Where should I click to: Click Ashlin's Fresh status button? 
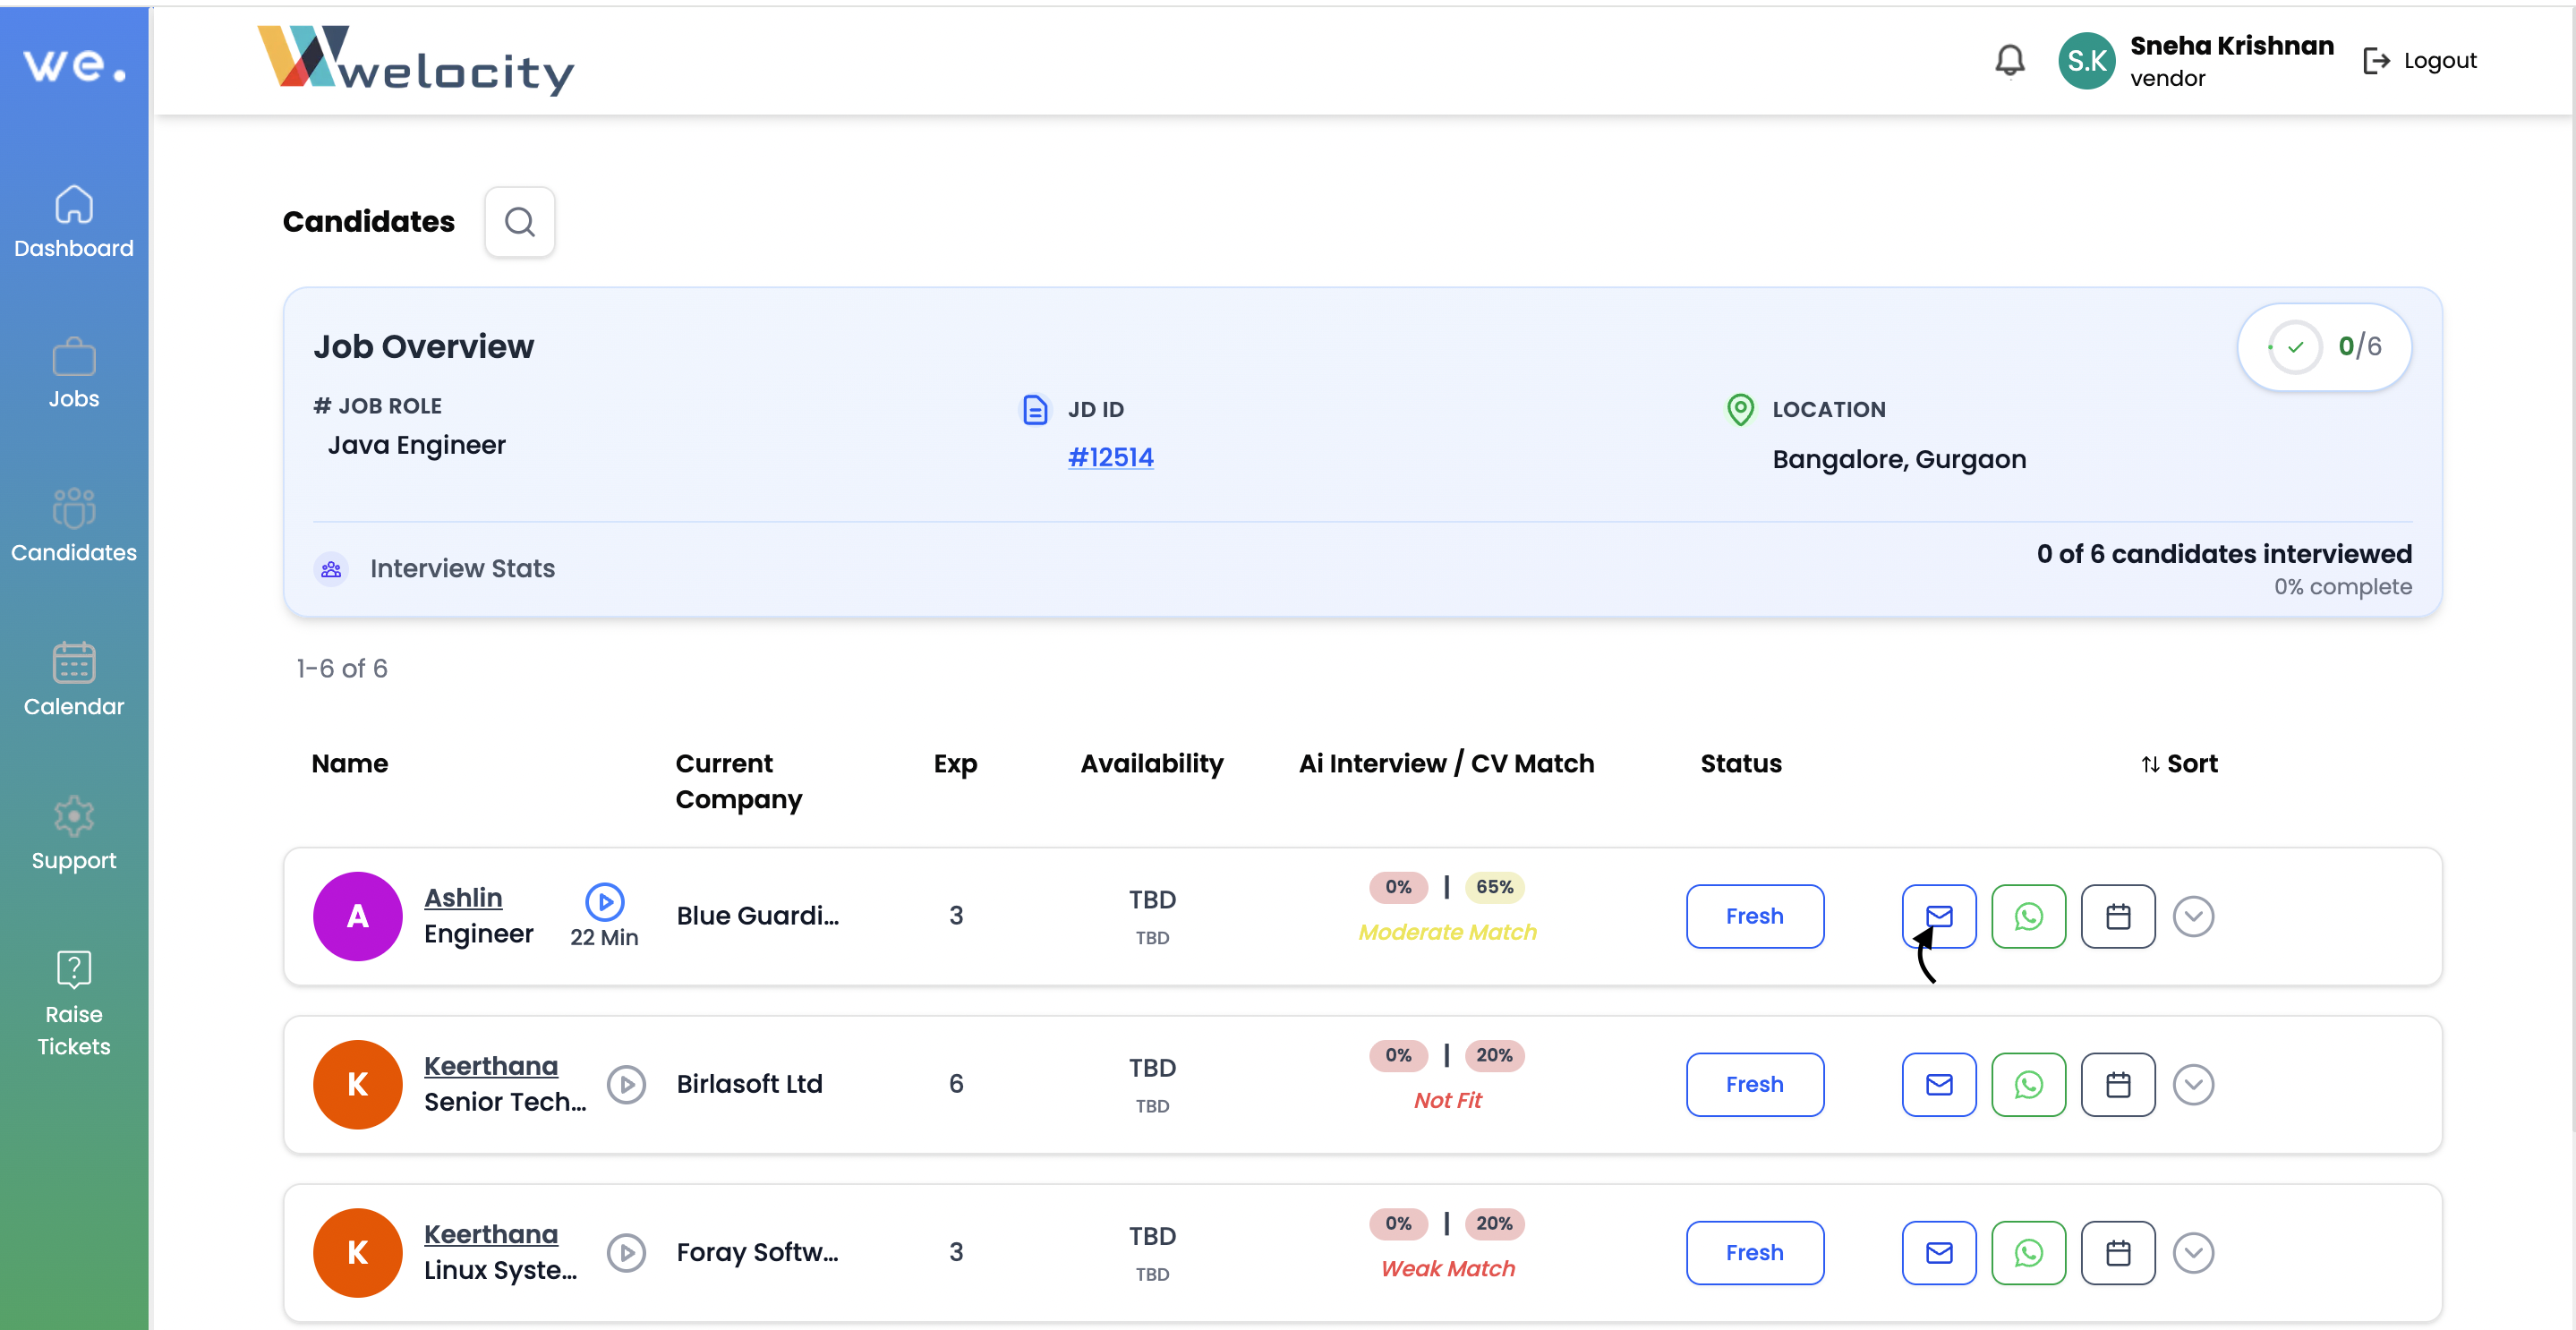pyautogui.click(x=1754, y=915)
